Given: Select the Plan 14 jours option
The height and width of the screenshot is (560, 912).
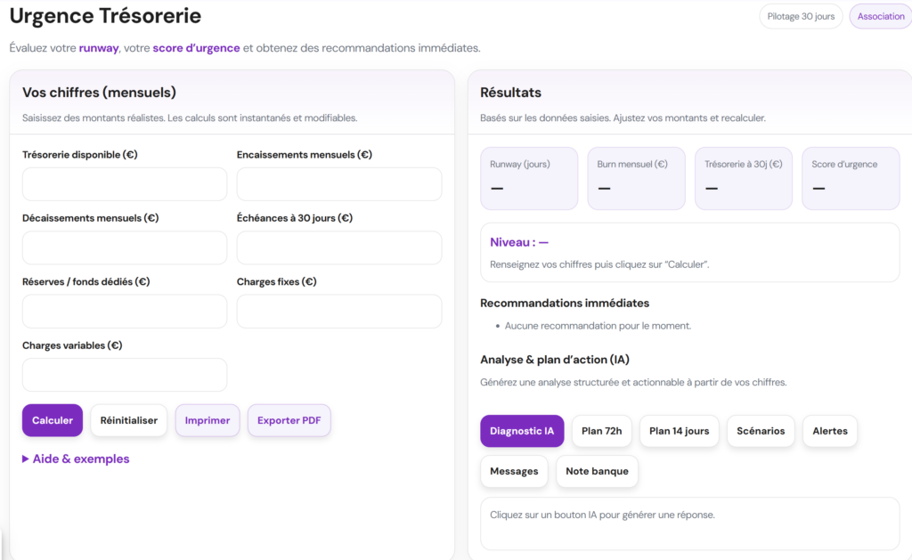Looking at the screenshot, I should [679, 431].
